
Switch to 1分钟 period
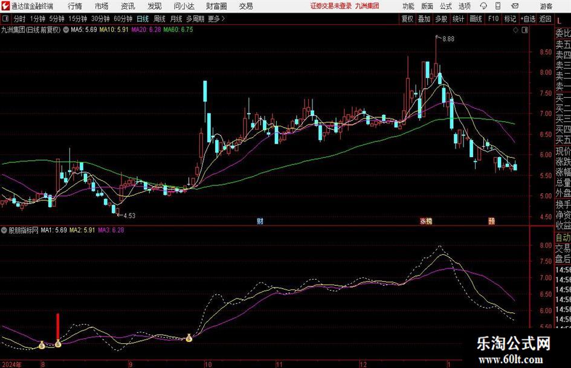coord(37,19)
